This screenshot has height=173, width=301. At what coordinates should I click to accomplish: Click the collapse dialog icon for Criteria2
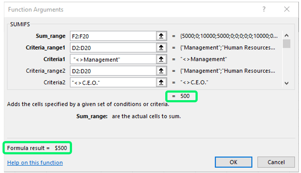(161, 83)
